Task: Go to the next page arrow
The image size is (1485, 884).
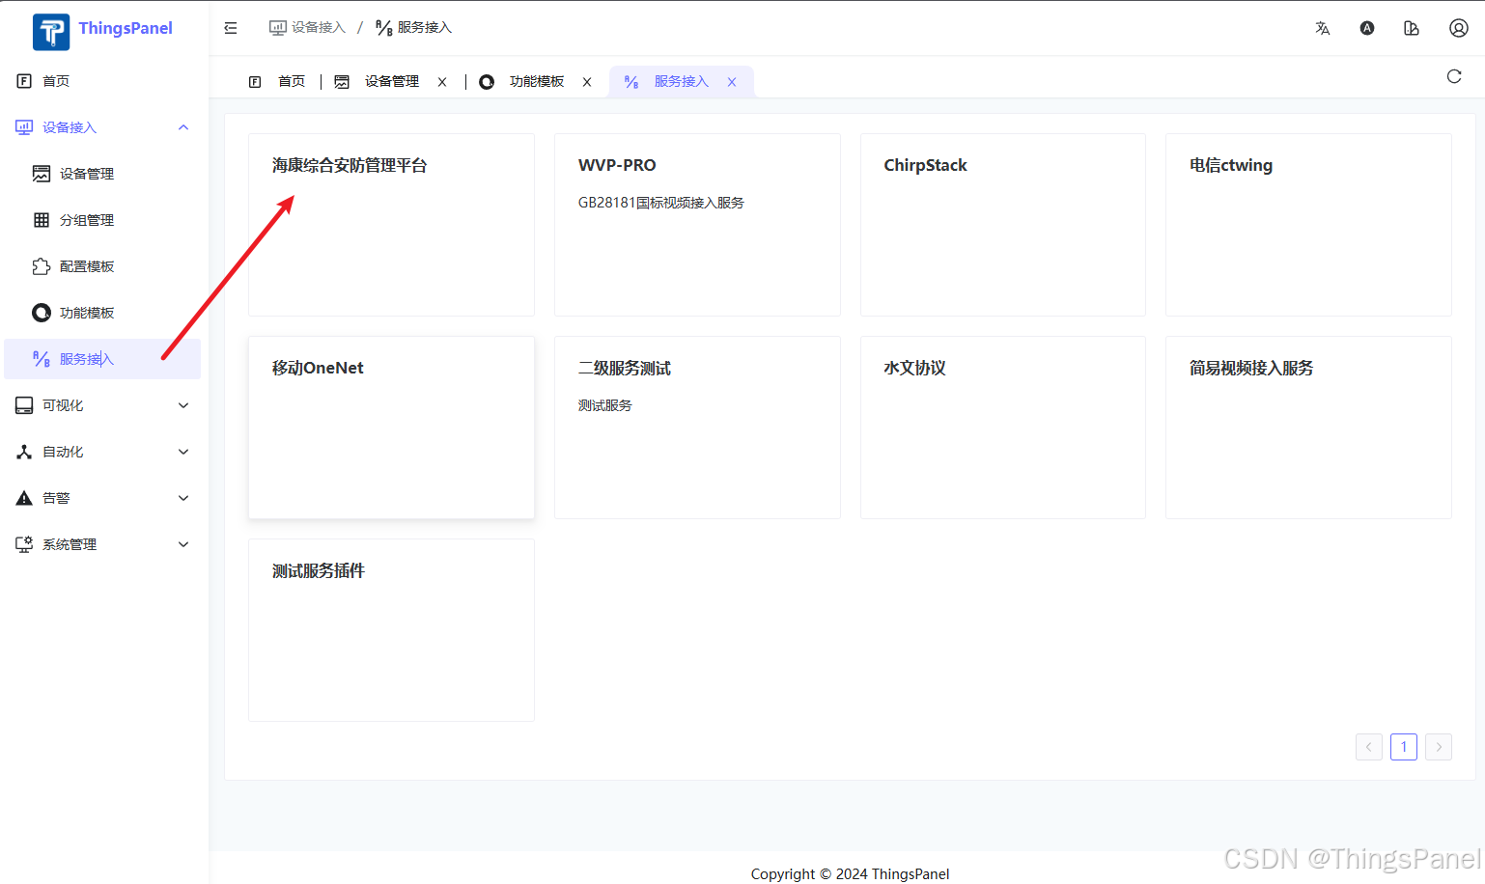Action: pyautogui.click(x=1439, y=747)
